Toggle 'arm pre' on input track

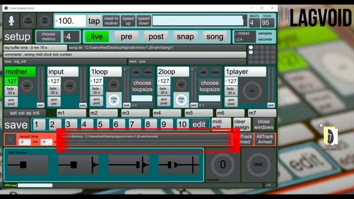(x=54, y=102)
